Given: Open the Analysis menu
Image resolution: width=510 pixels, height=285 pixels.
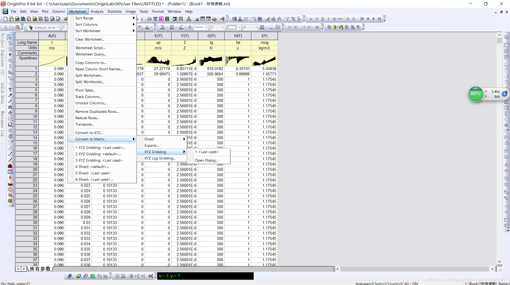Looking at the screenshot, I should pos(97,11).
